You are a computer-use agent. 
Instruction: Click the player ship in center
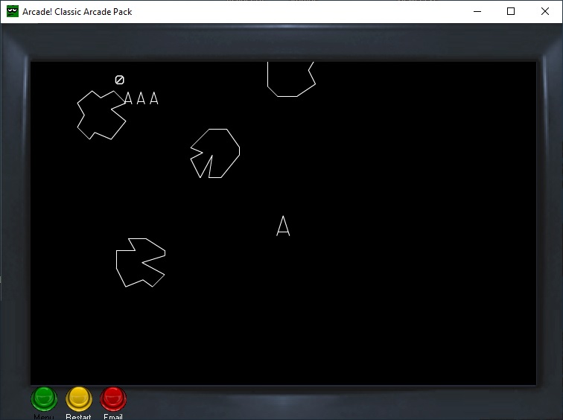click(x=283, y=226)
